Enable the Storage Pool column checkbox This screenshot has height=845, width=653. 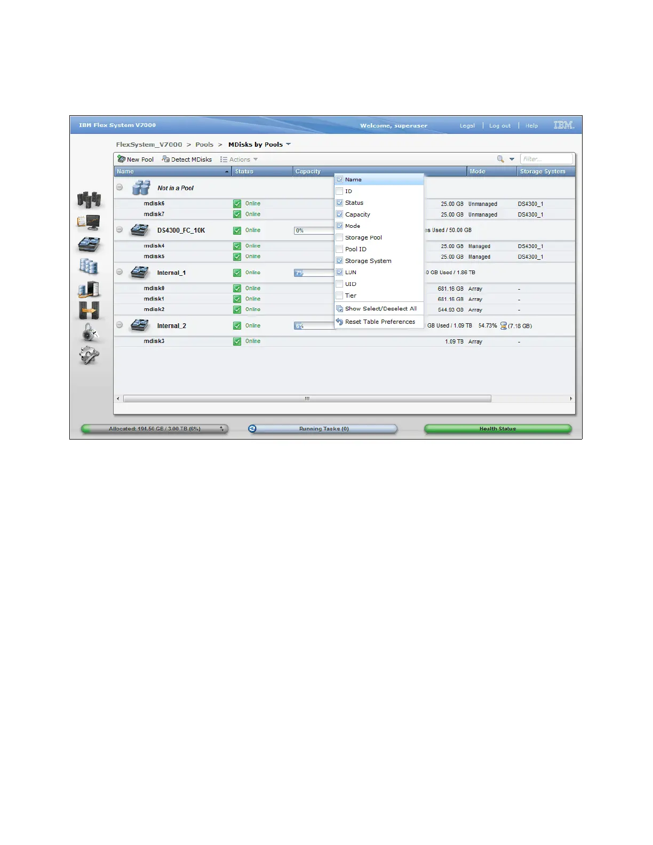pos(339,237)
